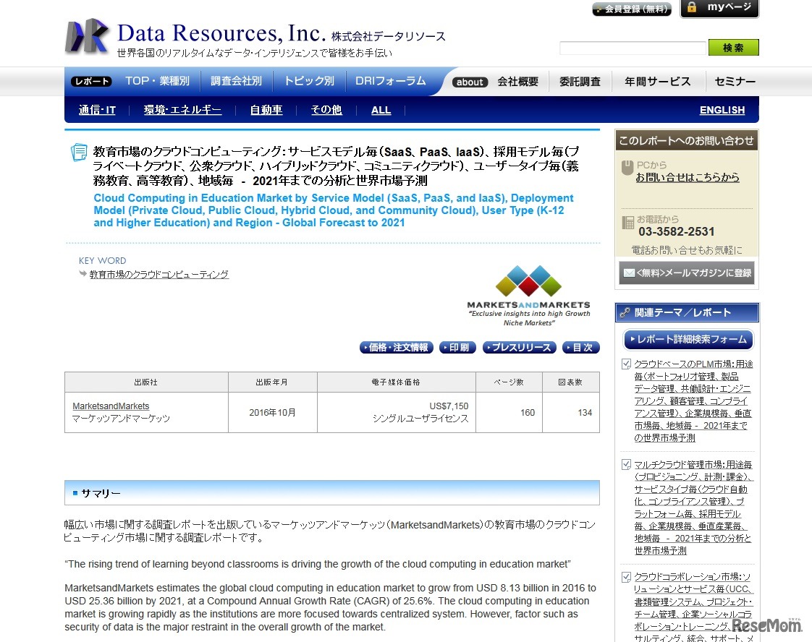The height and width of the screenshot is (642, 812).
Task: Click the site search input field
Action: 633,48
